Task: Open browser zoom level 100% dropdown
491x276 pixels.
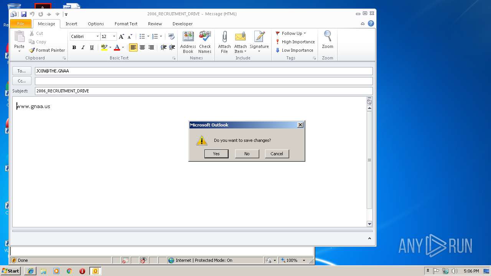Action: [304, 260]
